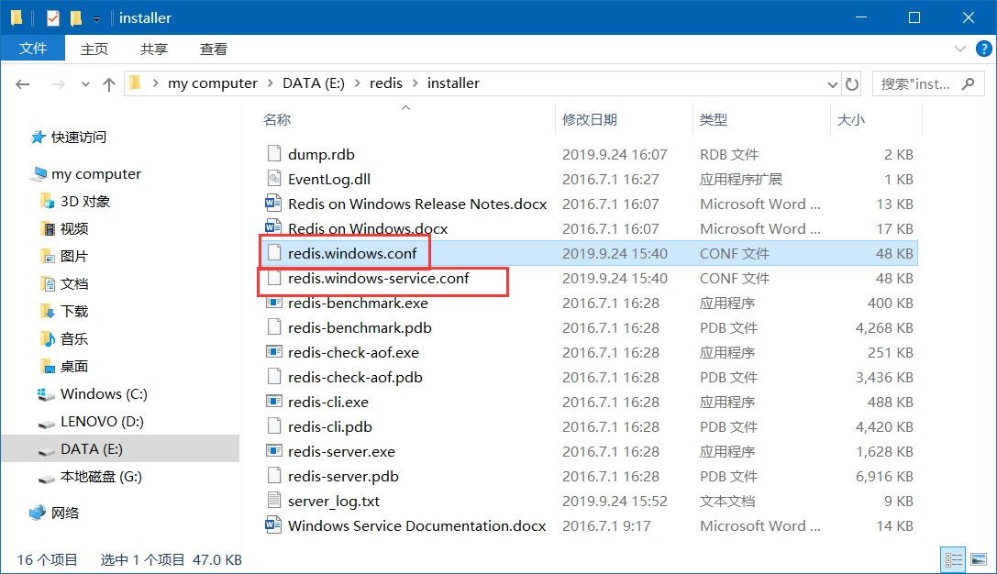Open properties from the quick access toolbar
997x574 pixels.
point(50,17)
